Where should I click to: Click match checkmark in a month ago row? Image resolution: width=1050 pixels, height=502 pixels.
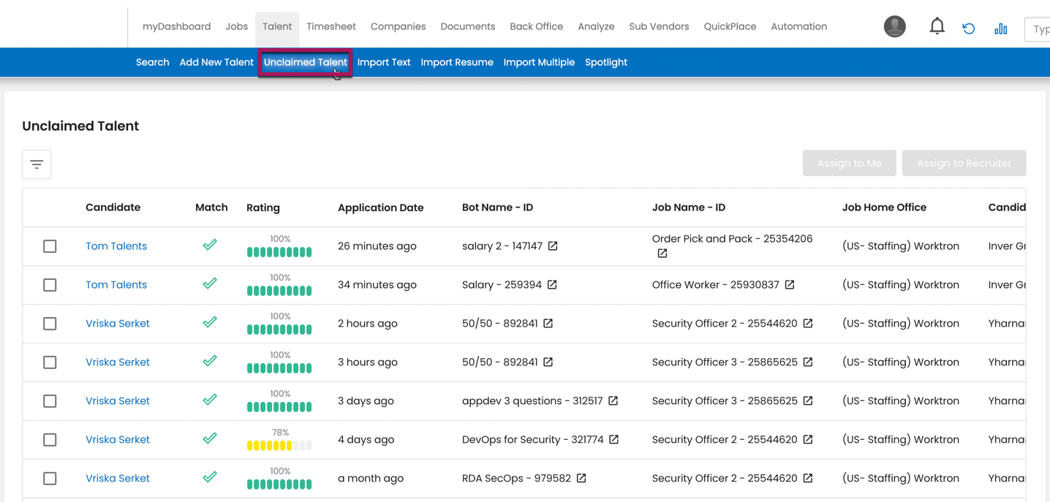click(x=210, y=478)
